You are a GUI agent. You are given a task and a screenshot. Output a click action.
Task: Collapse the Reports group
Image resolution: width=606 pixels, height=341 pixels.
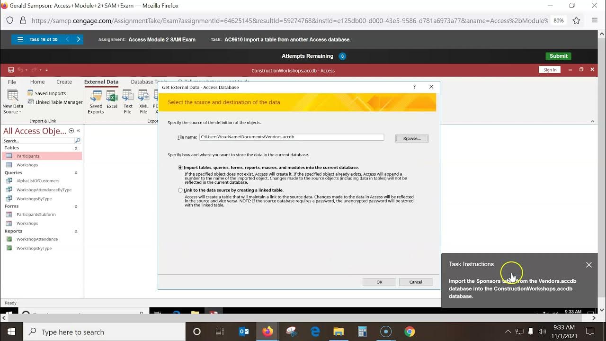point(76,232)
